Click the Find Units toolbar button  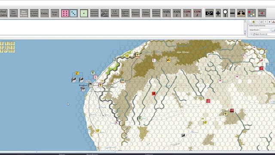pyautogui.click(x=3, y=13)
